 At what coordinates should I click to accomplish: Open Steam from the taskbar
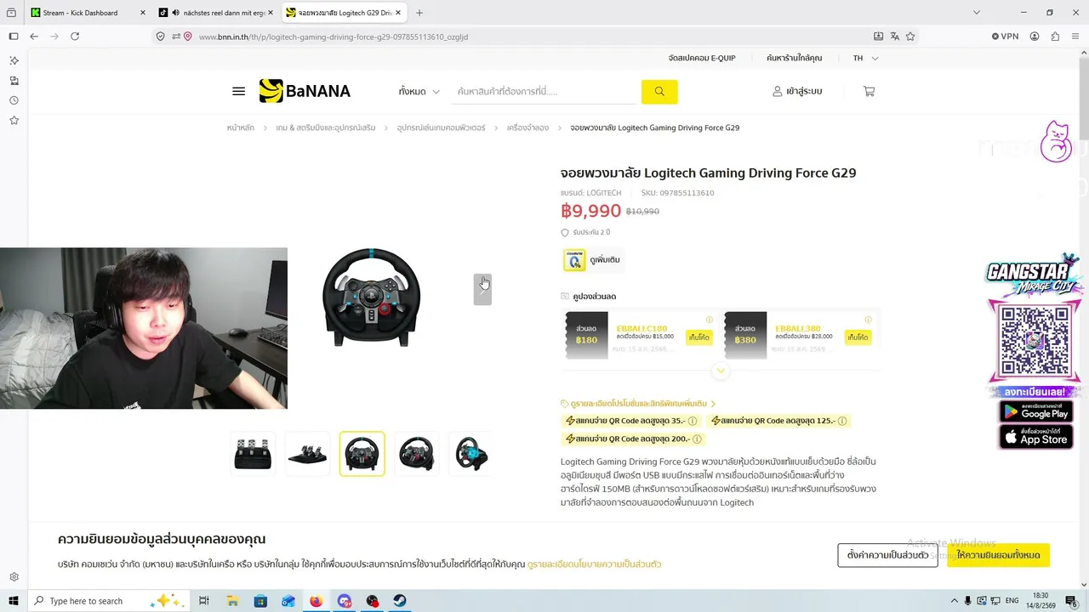point(400,601)
